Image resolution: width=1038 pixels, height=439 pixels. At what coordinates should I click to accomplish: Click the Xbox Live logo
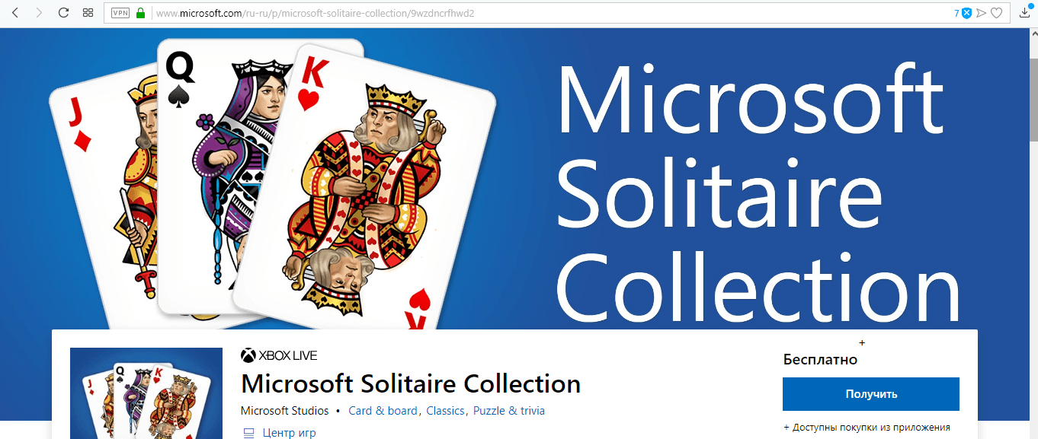(279, 355)
